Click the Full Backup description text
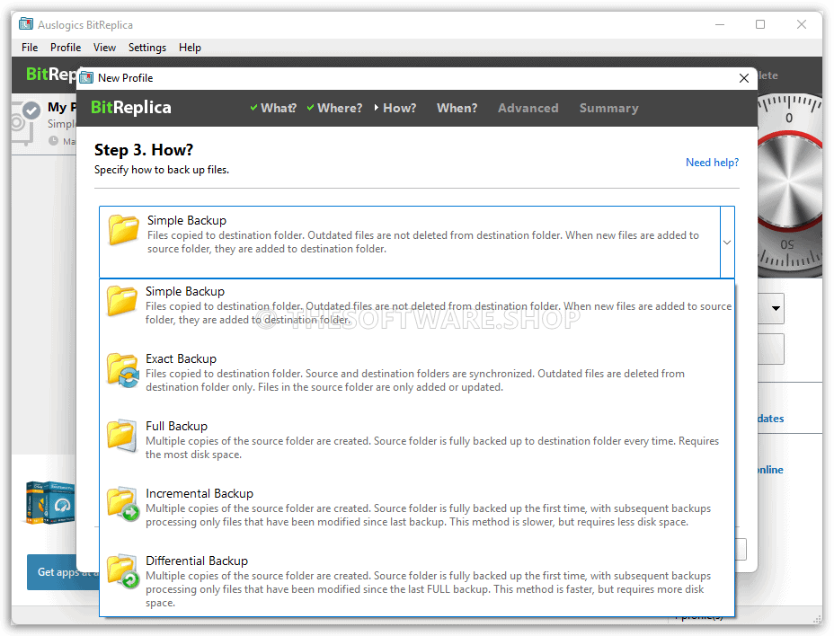This screenshot has height=636, width=834. pos(432,447)
